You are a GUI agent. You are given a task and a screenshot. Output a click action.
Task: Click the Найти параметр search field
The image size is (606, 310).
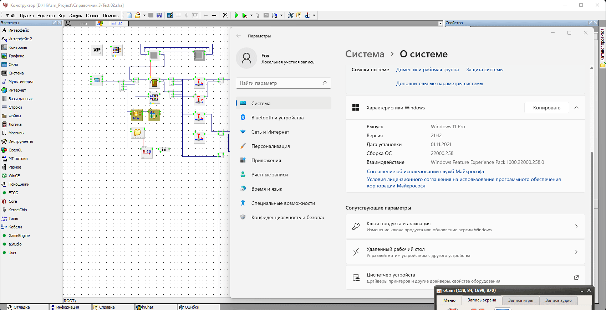[x=284, y=83]
